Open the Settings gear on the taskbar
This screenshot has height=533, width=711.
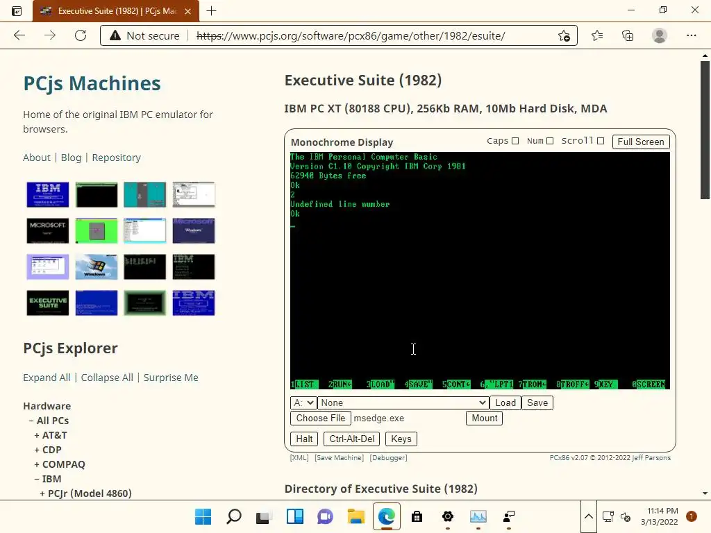click(x=448, y=516)
